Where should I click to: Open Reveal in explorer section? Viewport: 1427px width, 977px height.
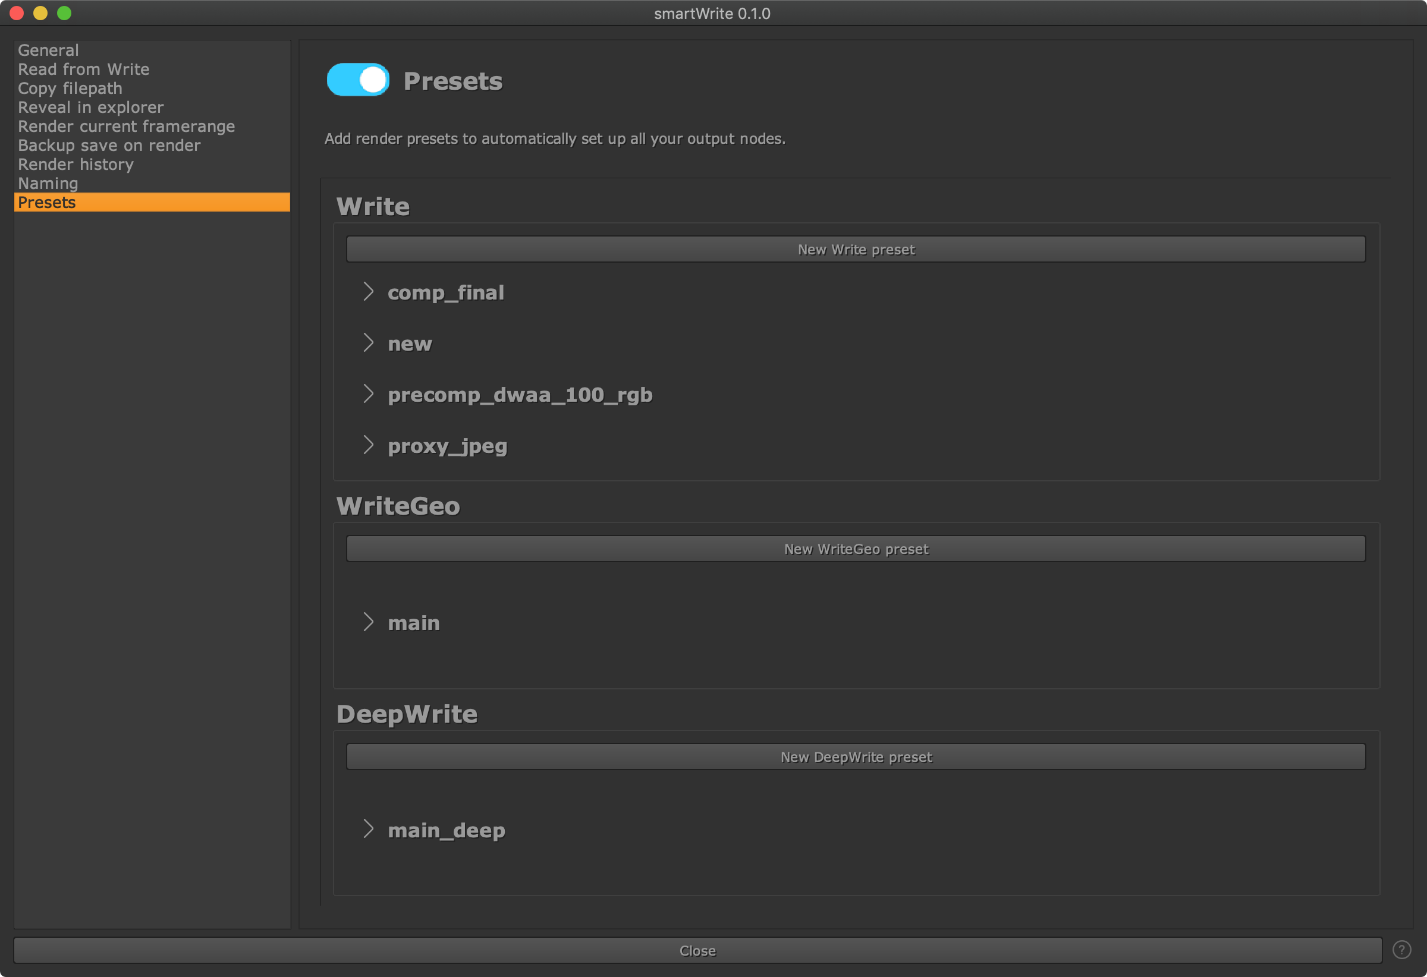pos(91,108)
